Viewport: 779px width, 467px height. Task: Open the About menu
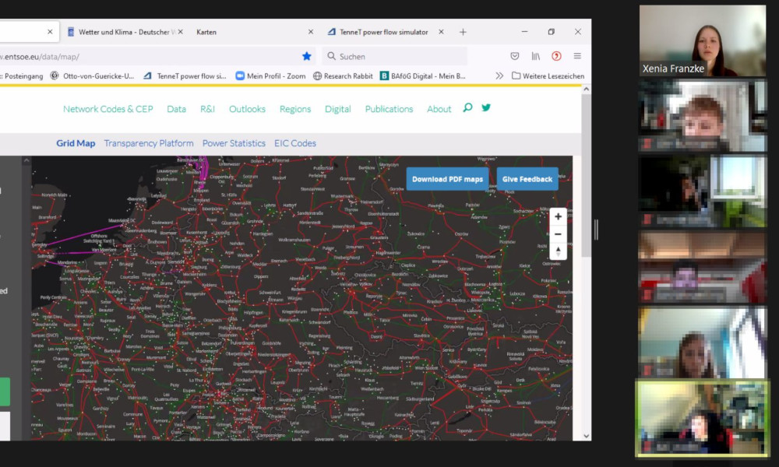click(439, 109)
